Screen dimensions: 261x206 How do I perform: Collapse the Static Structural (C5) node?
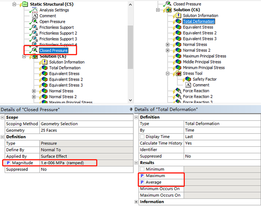[x=14, y=4]
